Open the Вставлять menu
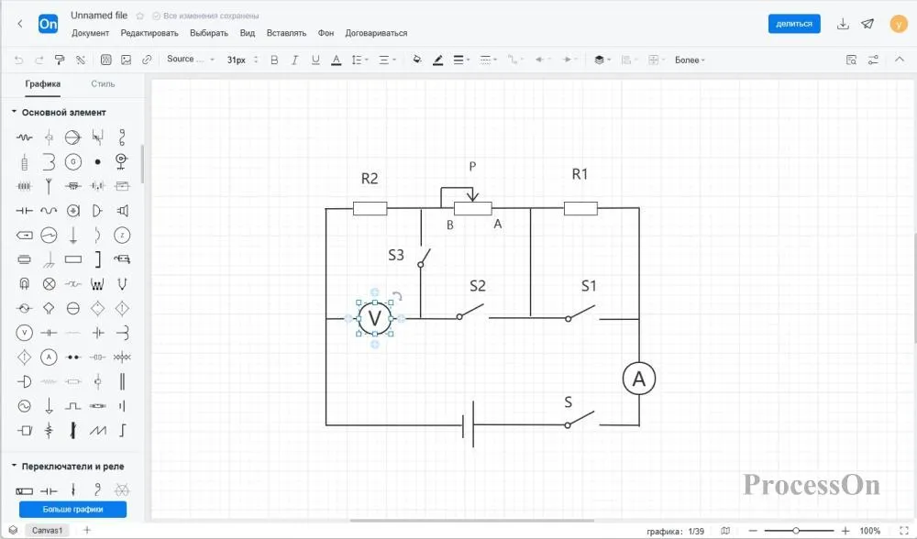 286,33
